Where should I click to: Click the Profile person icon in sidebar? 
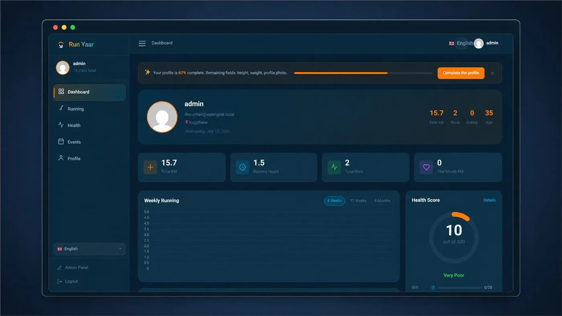click(61, 158)
